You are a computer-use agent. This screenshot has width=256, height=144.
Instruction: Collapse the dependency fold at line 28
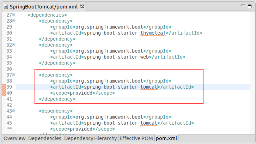14,21
